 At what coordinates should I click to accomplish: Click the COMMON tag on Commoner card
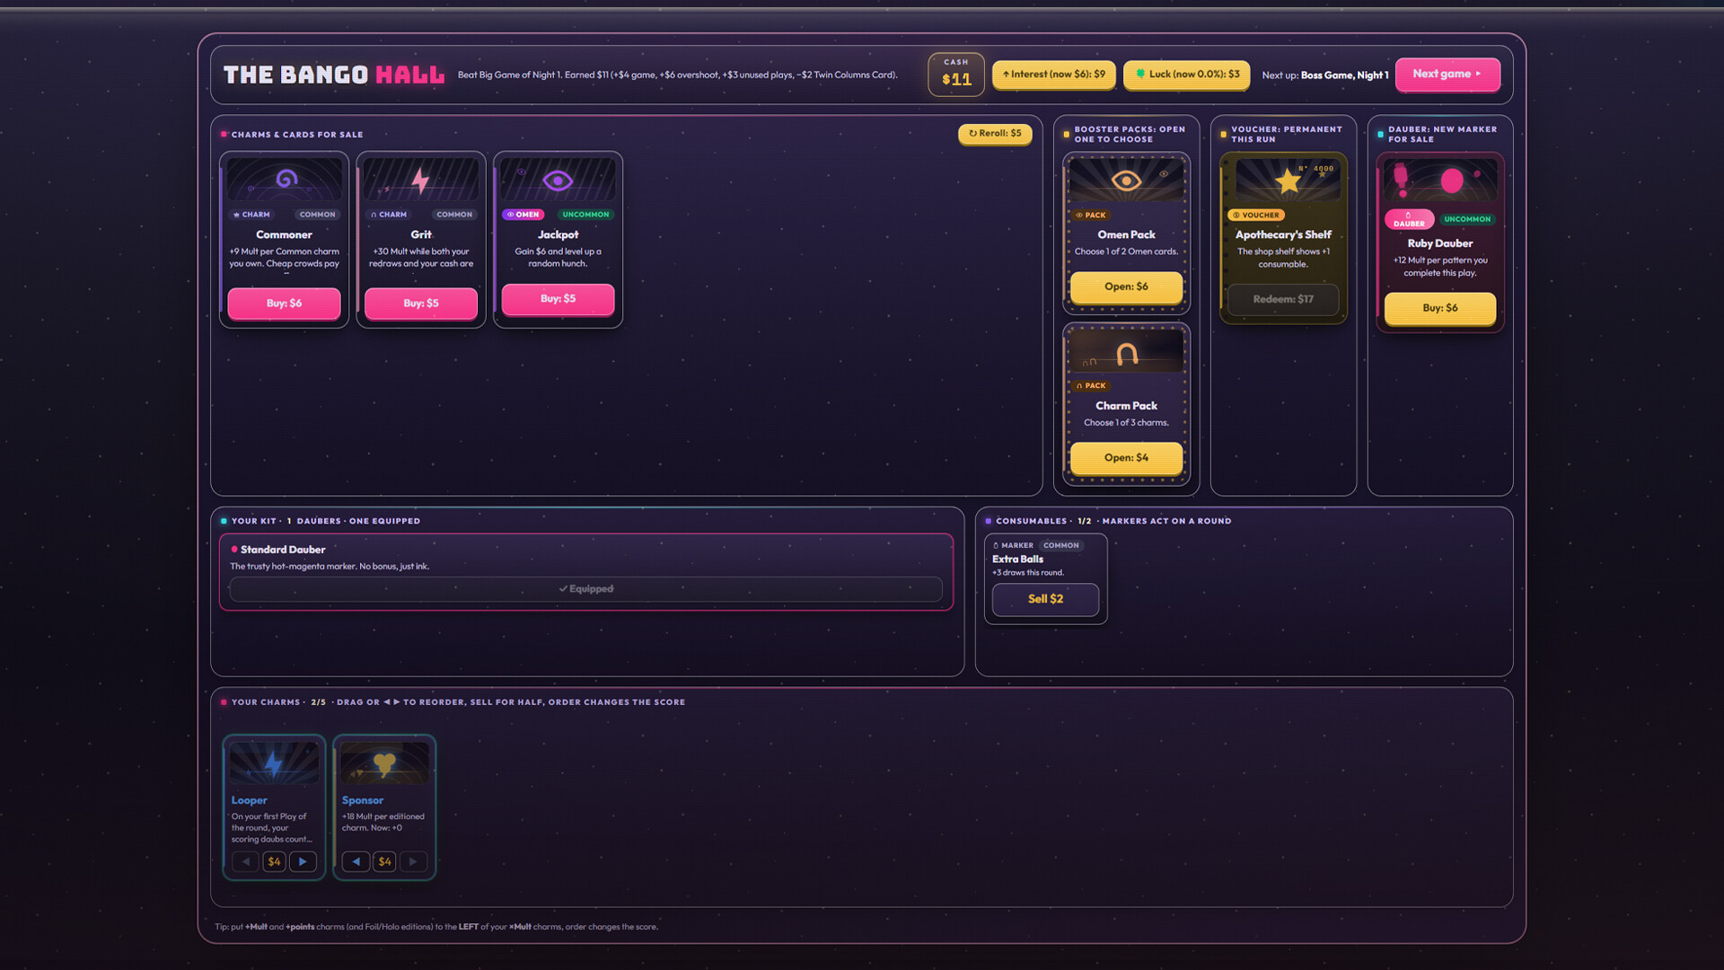[318, 215]
